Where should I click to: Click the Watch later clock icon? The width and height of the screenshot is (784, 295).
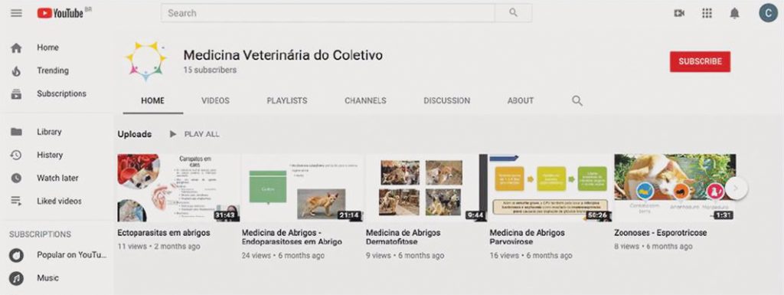(17, 178)
